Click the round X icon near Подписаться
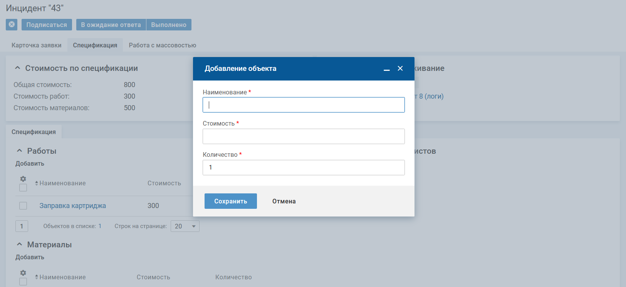Image resolution: width=626 pixels, height=287 pixels. point(12,25)
